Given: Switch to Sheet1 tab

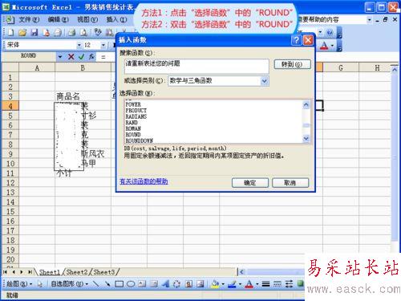Looking at the screenshot, I should point(50,272).
